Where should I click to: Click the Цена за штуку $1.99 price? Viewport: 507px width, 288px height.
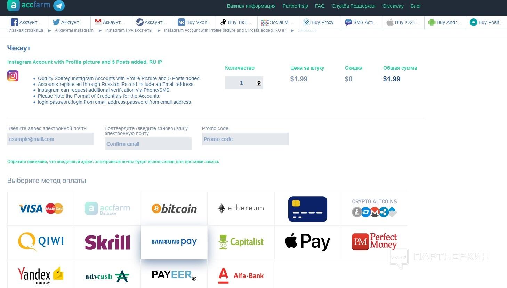[299, 79]
